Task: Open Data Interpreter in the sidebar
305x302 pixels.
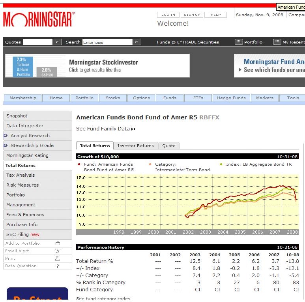Action: coord(38,126)
